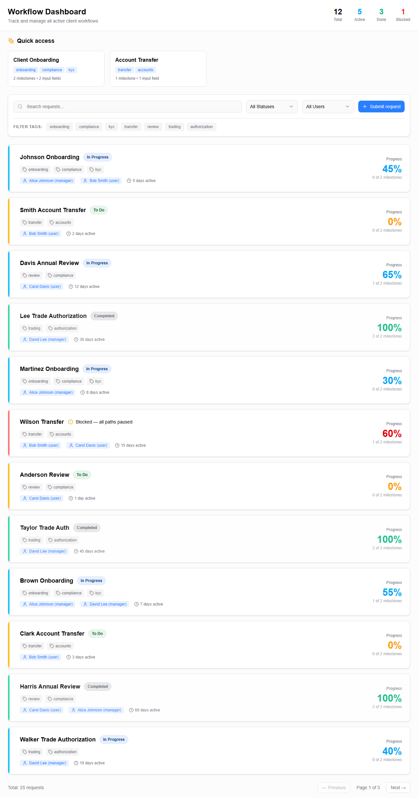Click the clock icon showing 5 days active
The height and width of the screenshot is (798, 418).
point(129,180)
